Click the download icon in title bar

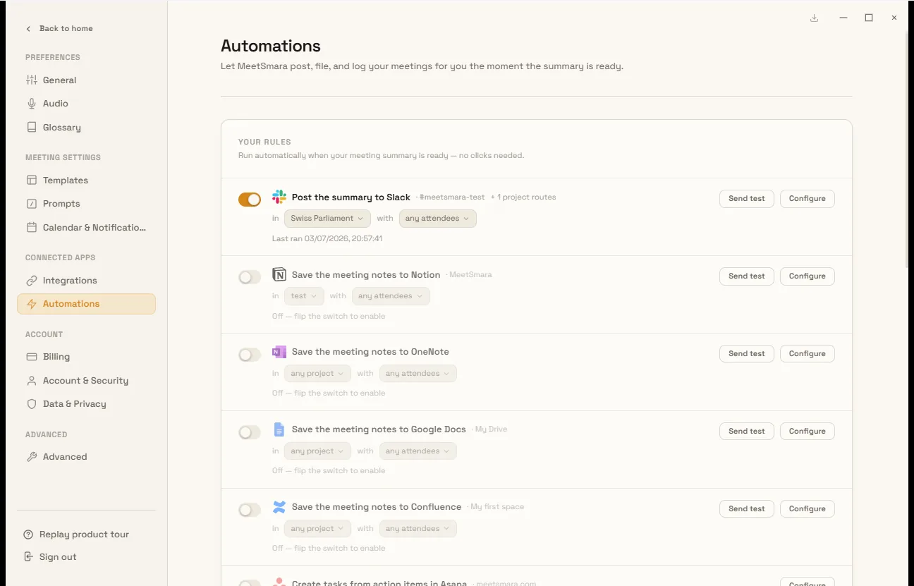click(x=814, y=18)
